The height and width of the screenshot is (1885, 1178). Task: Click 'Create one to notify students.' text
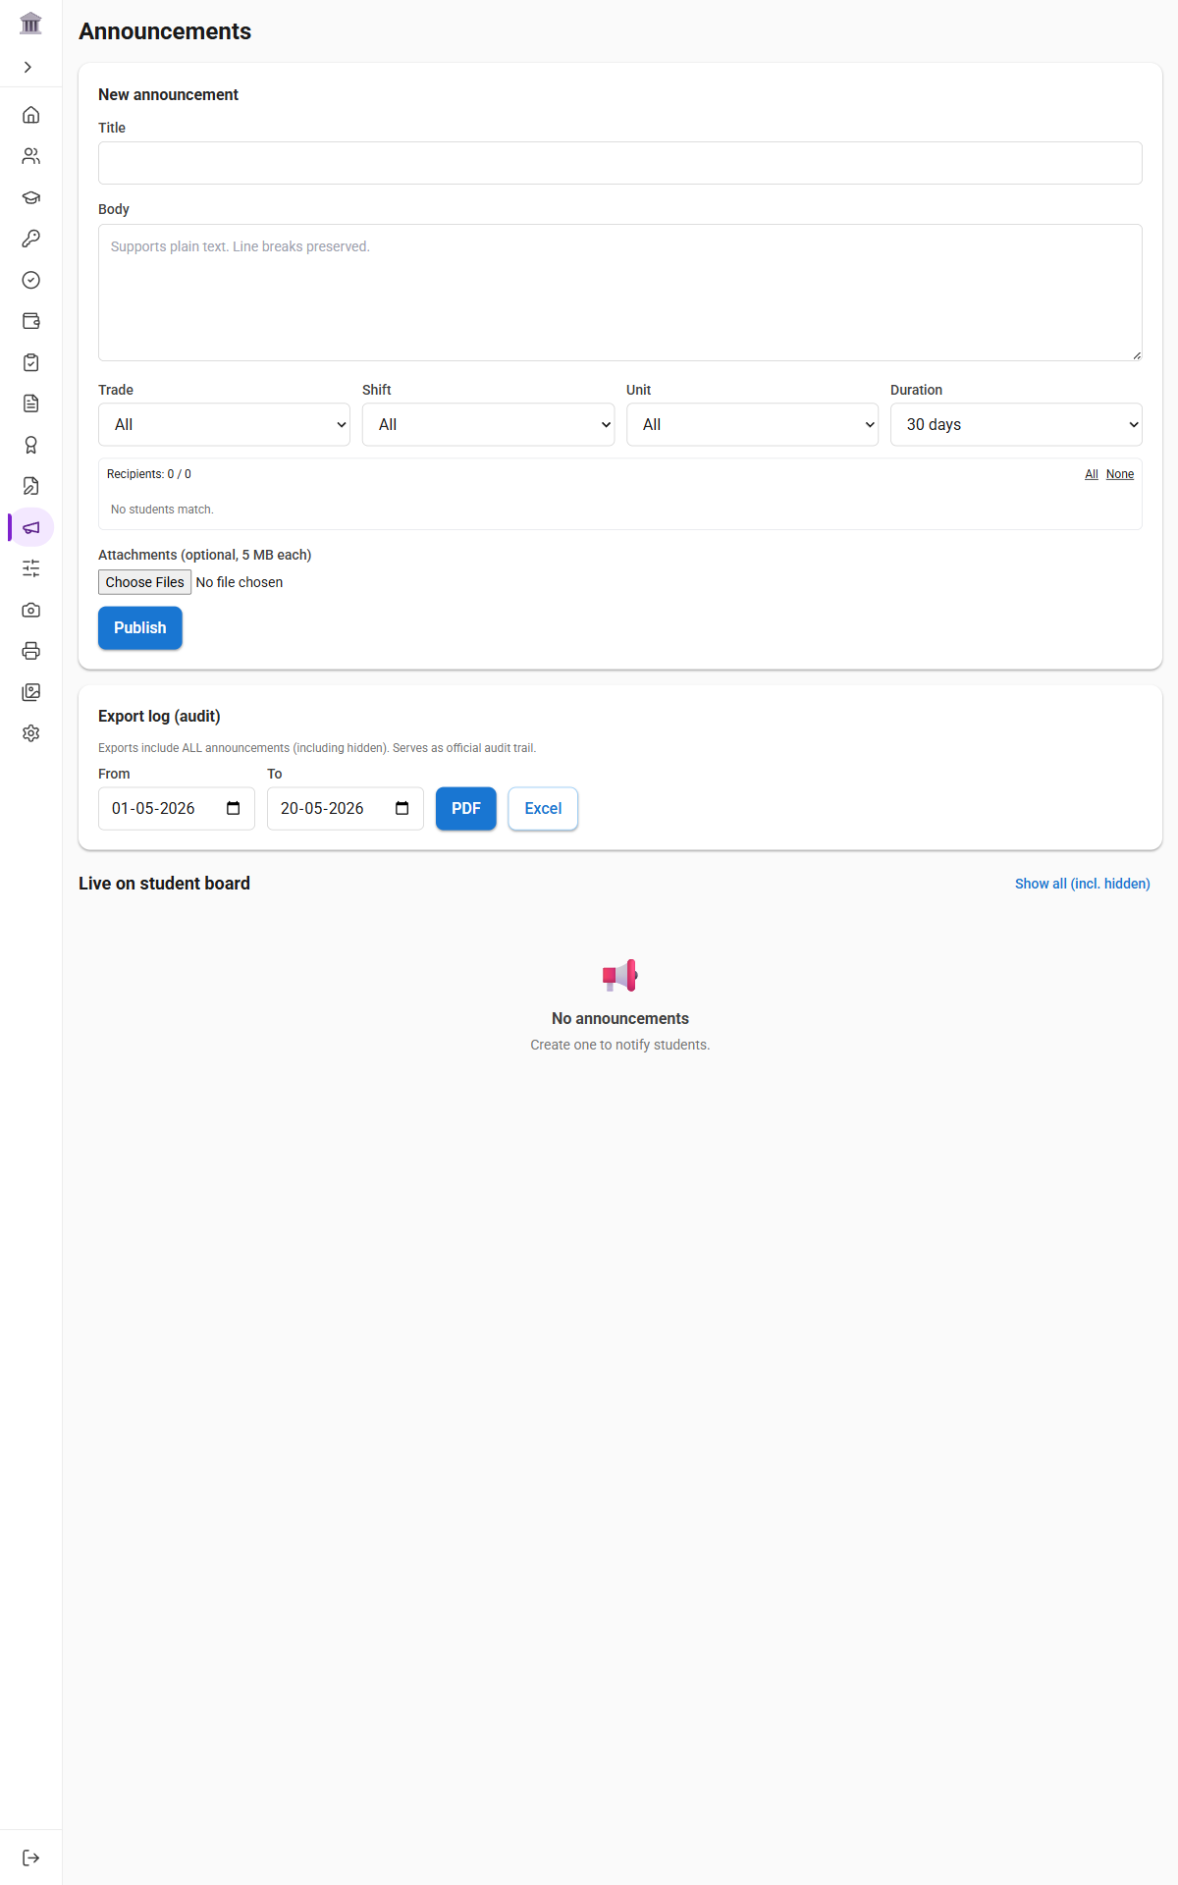[620, 1045]
